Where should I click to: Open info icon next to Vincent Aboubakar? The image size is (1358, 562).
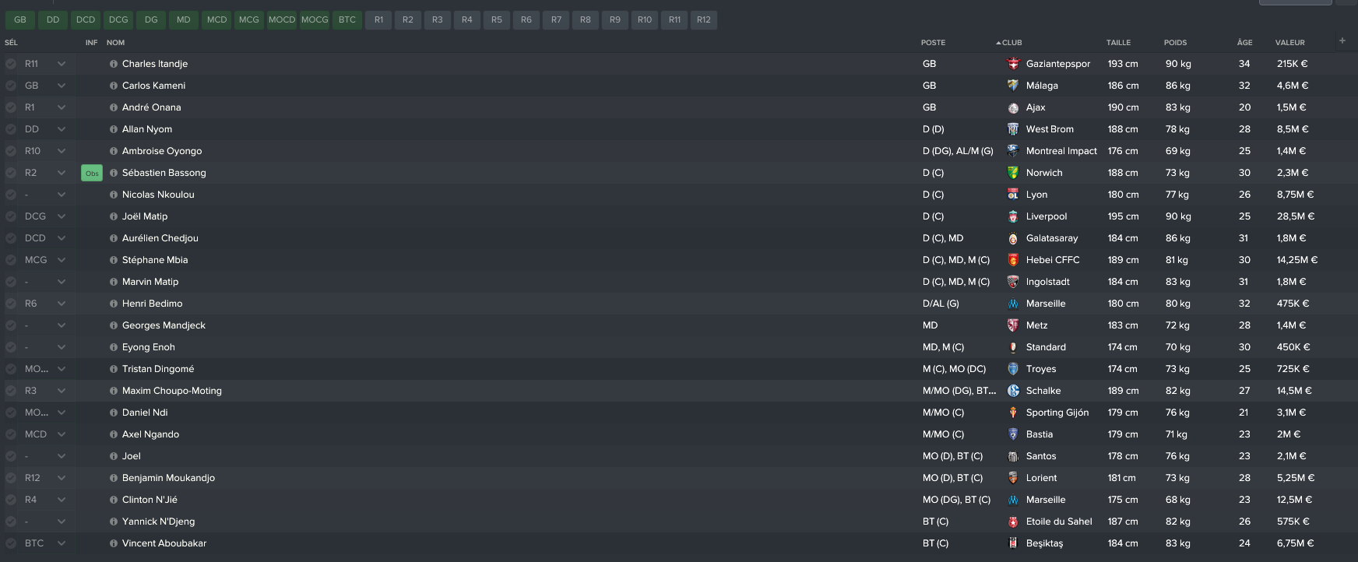point(114,543)
